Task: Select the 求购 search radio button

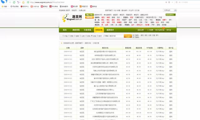Action: tap(69, 36)
